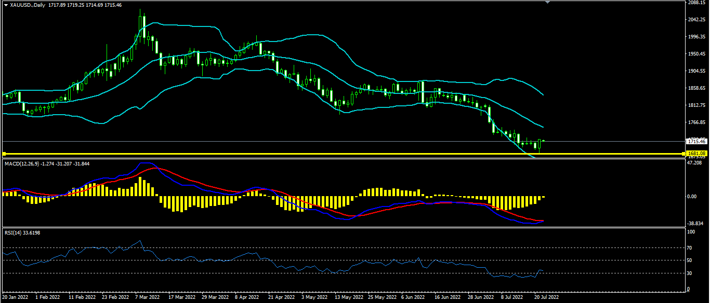Click the 20 Jul 2022 date label
The image size is (710, 303).
click(546, 298)
